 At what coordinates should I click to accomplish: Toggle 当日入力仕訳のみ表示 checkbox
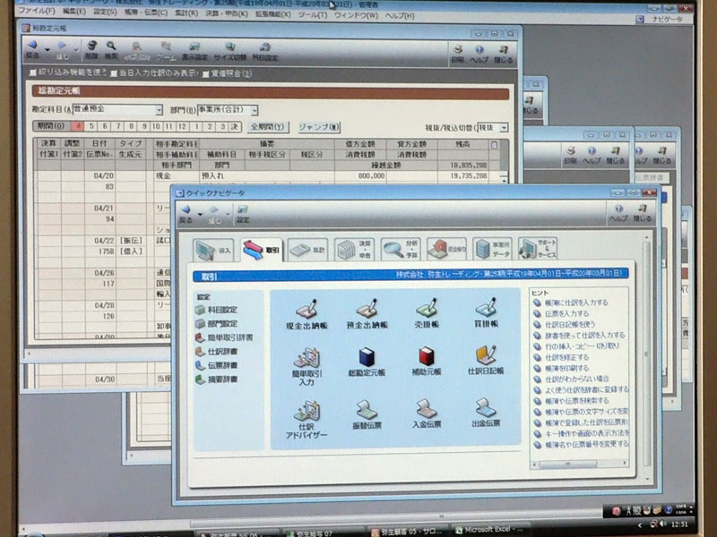point(114,73)
